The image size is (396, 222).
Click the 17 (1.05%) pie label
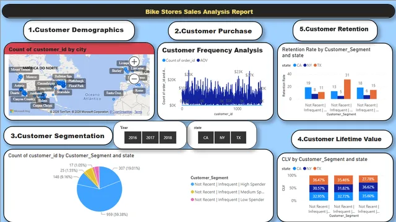pos(78,165)
